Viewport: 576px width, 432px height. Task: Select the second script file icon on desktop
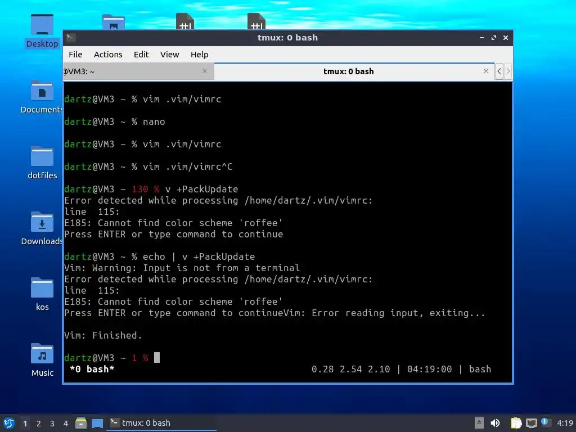(x=256, y=21)
